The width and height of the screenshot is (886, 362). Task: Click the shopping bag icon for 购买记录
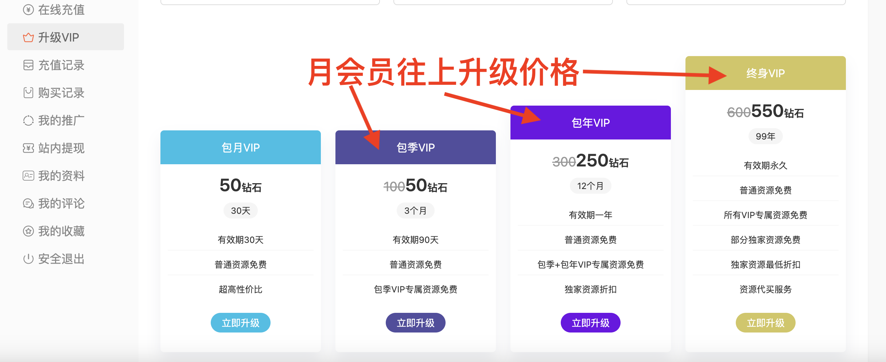[x=28, y=93]
